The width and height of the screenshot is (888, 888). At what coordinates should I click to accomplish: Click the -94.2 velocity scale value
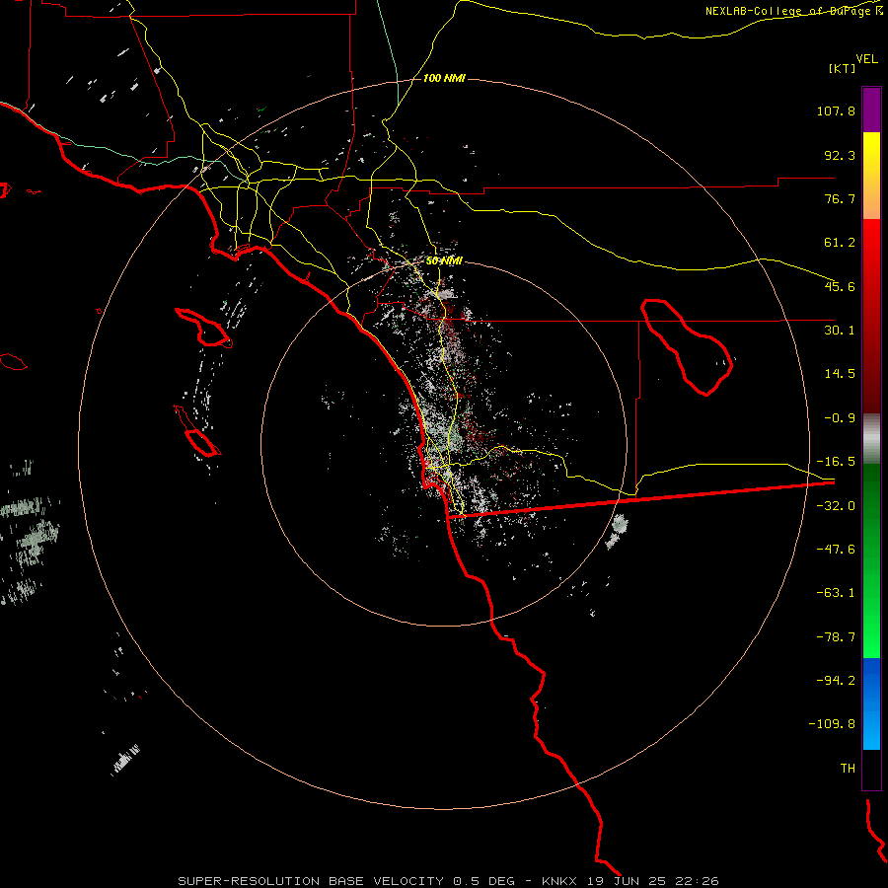point(836,680)
